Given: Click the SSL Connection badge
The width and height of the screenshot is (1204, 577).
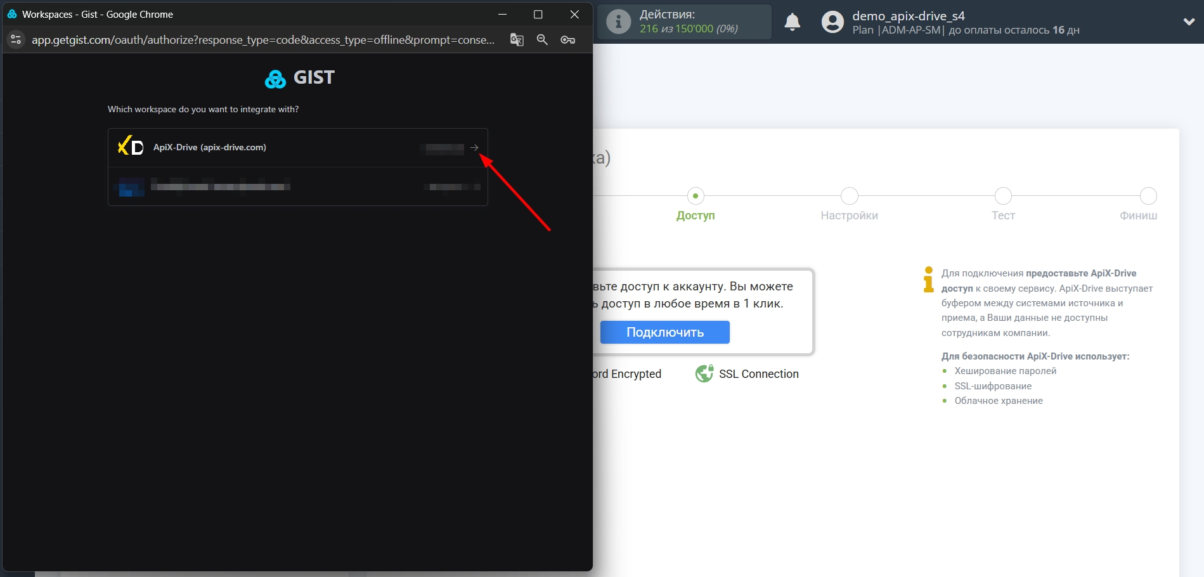Looking at the screenshot, I should point(747,374).
